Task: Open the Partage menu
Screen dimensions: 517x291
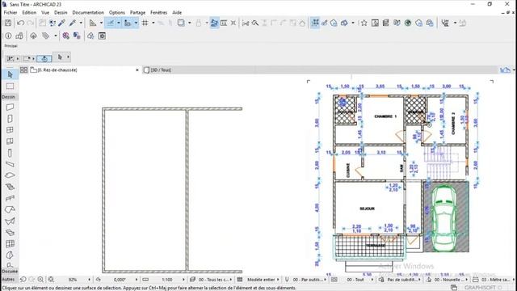Action: click(x=137, y=13)
